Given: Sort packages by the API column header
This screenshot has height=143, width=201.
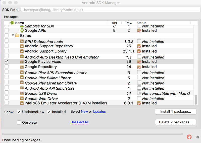Looking at the screenshot, I should point(114,23).
